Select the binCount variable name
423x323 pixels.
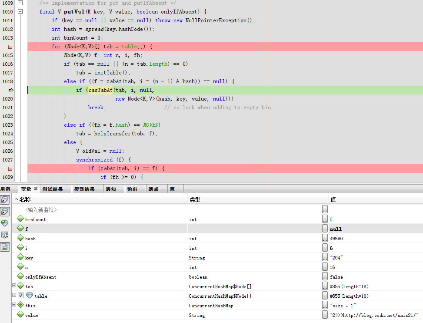pos(35,219)
